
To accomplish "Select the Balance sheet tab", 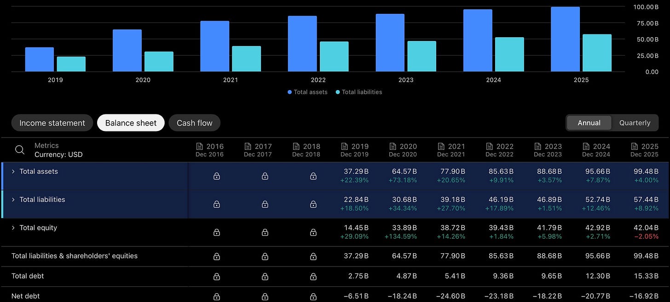I will pos(131,123).
